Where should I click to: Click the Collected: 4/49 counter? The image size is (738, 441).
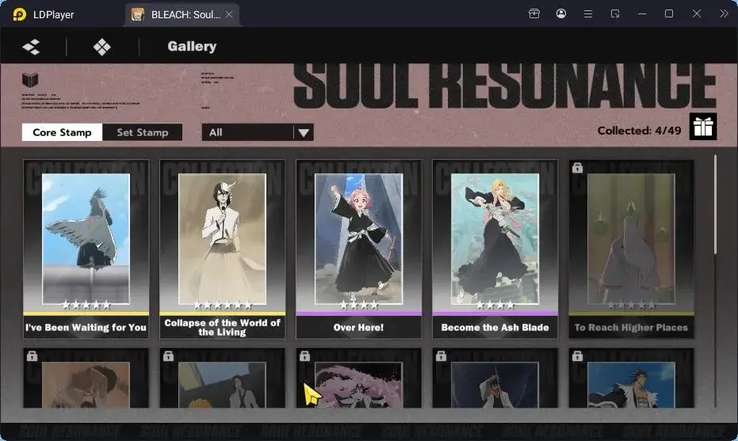coord(639,131)
